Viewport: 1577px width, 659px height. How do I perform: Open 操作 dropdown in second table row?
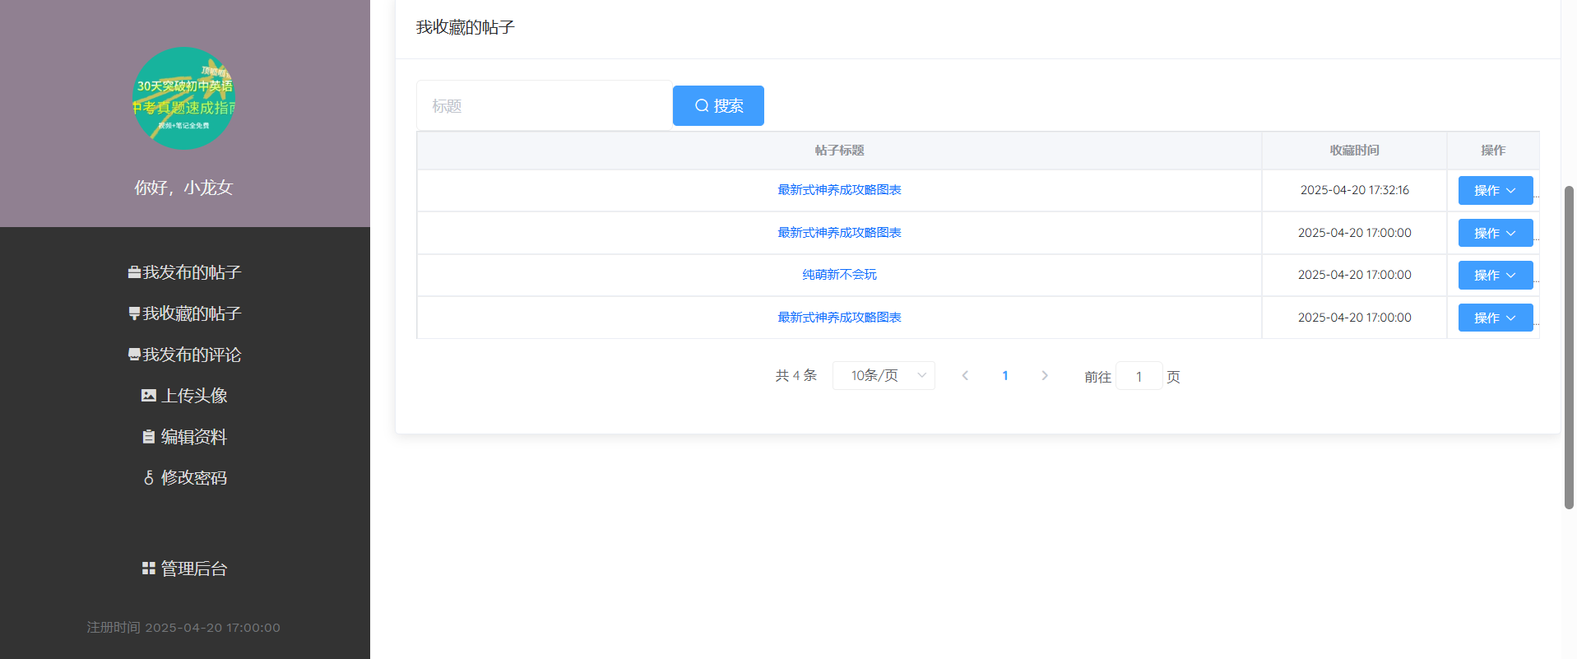point(1496,233)
